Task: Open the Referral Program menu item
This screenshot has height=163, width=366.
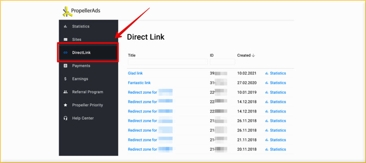Action: point(87,92)
